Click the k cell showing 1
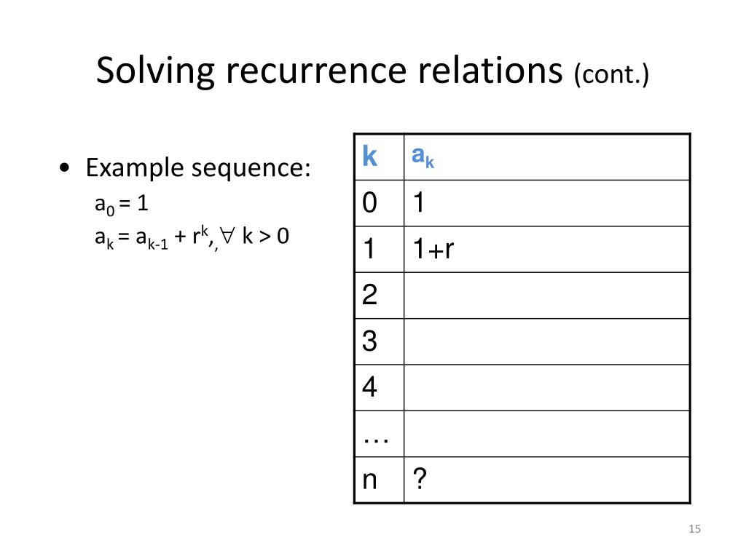This screenshot has width=746, height=559. [379, 249]
